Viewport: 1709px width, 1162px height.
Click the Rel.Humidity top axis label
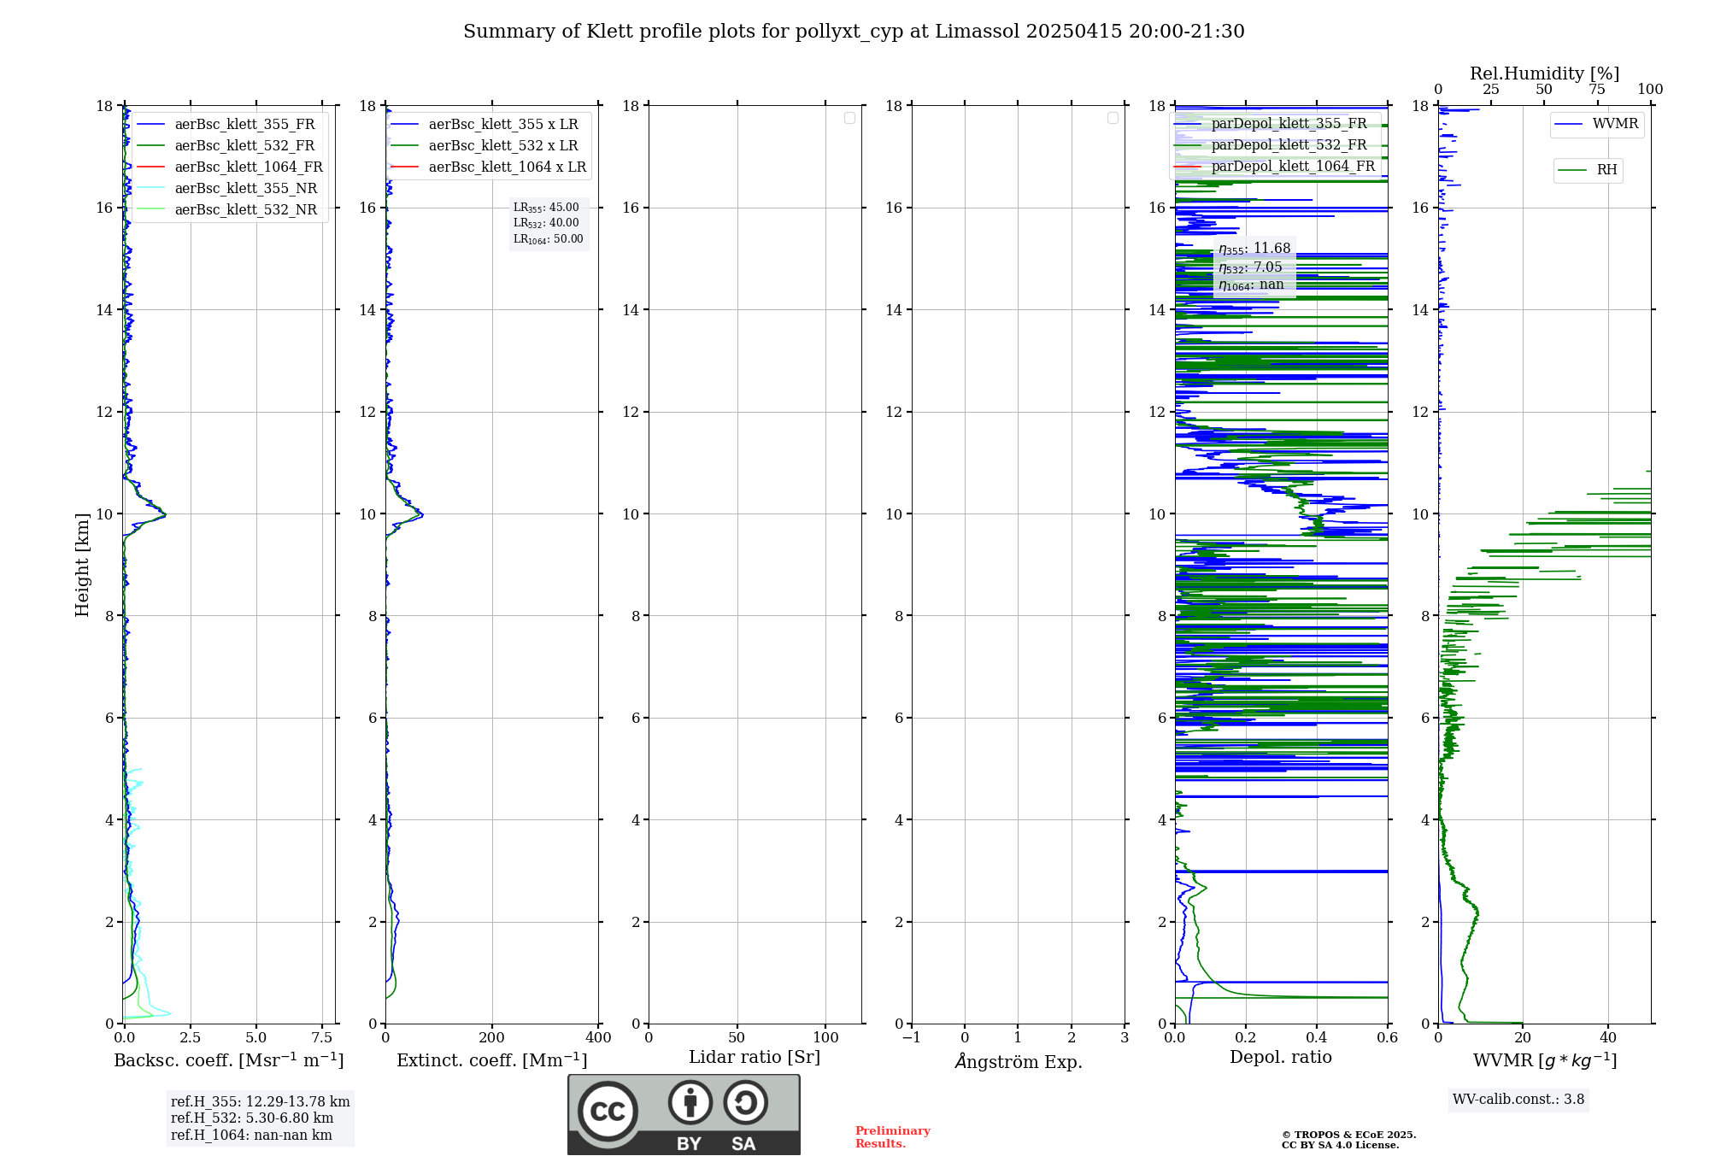click(1544, 73)
